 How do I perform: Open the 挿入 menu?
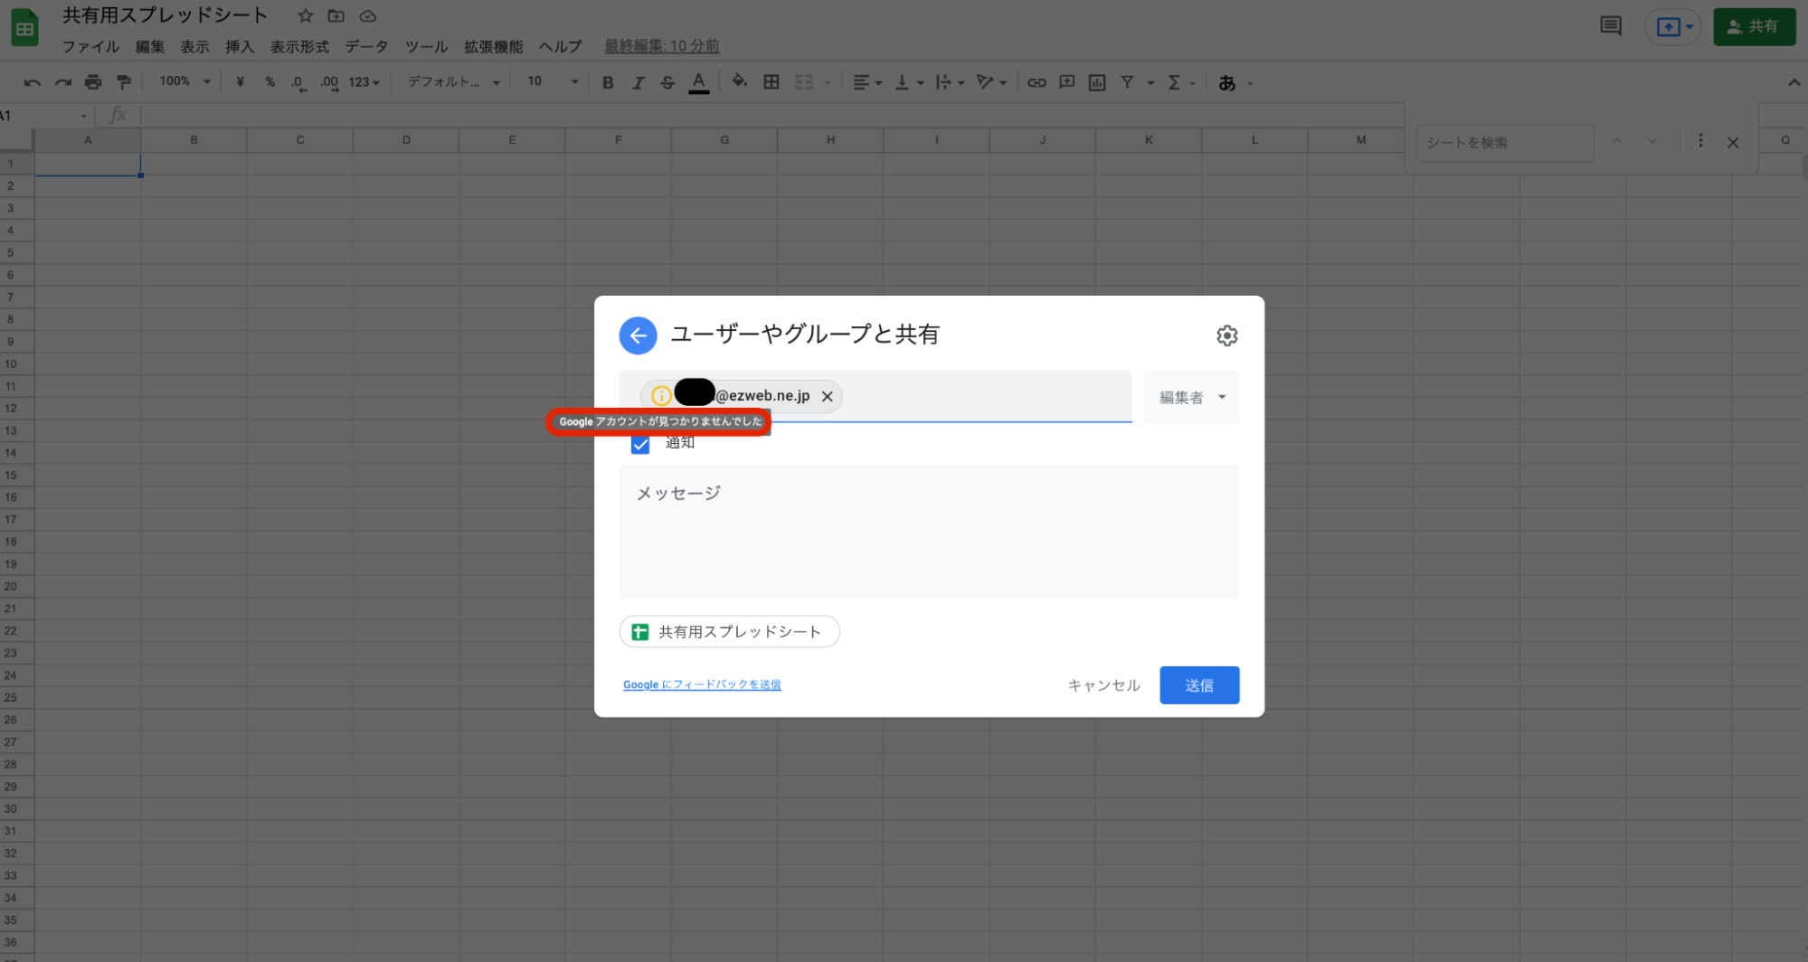pyautogui.click(x=240, y=46)
